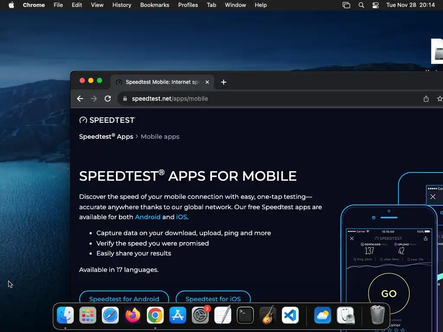The height and width of the screenshot is (332, 443).
Task: View site information lock icon
Action: (125, 99)
